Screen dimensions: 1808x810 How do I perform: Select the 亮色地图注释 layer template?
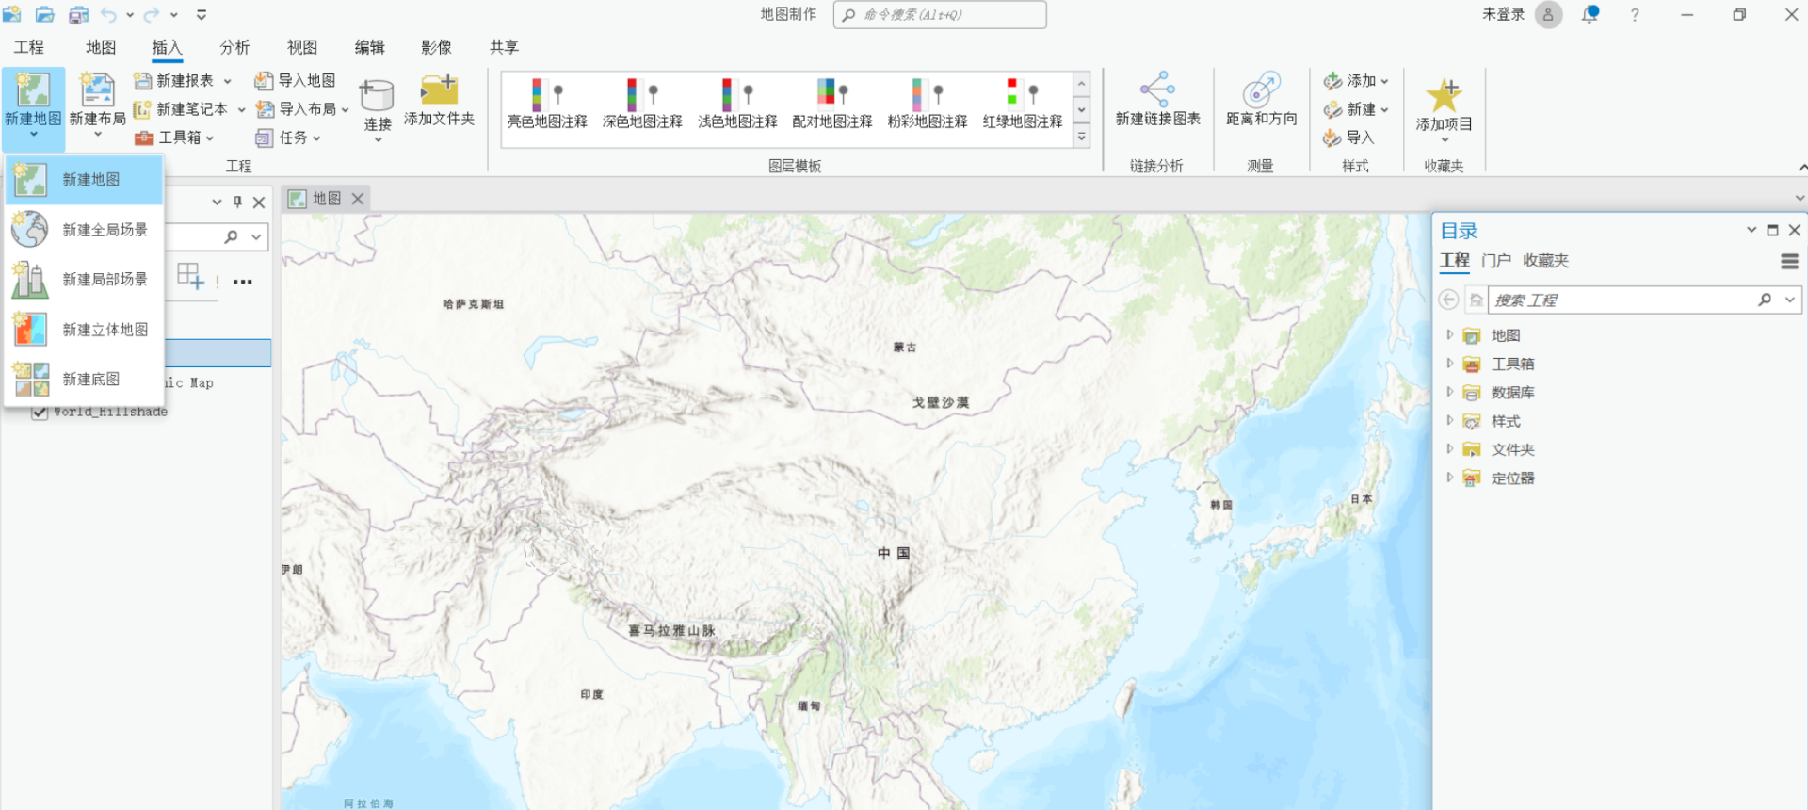point(547,104)
